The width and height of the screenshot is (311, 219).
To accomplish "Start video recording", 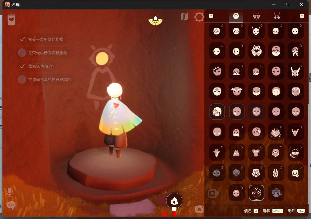I will [x=213, y=193].
